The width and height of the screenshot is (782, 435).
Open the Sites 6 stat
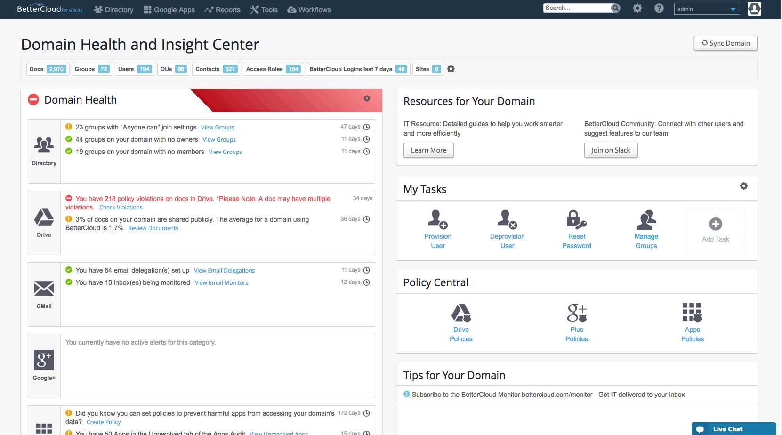pos(428,69)
